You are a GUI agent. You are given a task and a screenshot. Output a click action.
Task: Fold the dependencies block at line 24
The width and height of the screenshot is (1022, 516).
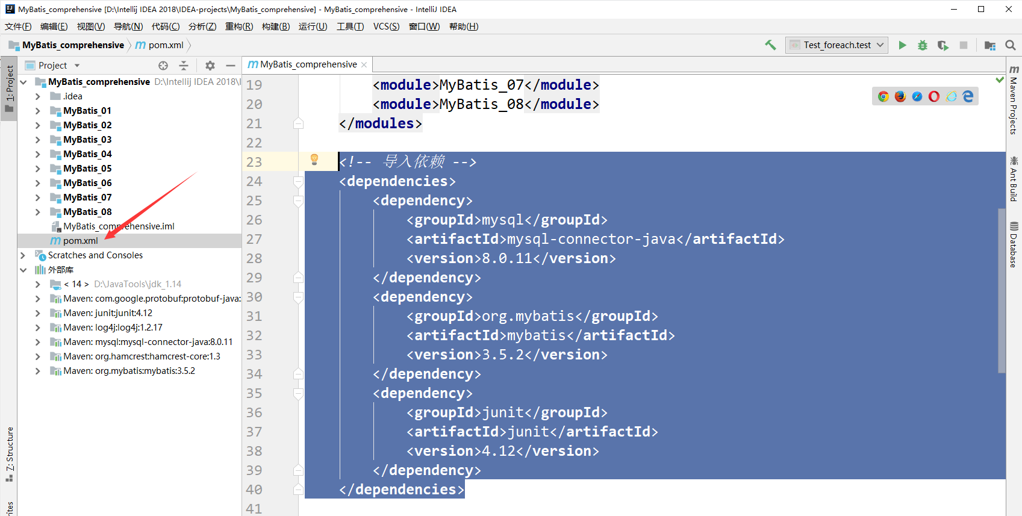tap(298, 181)
